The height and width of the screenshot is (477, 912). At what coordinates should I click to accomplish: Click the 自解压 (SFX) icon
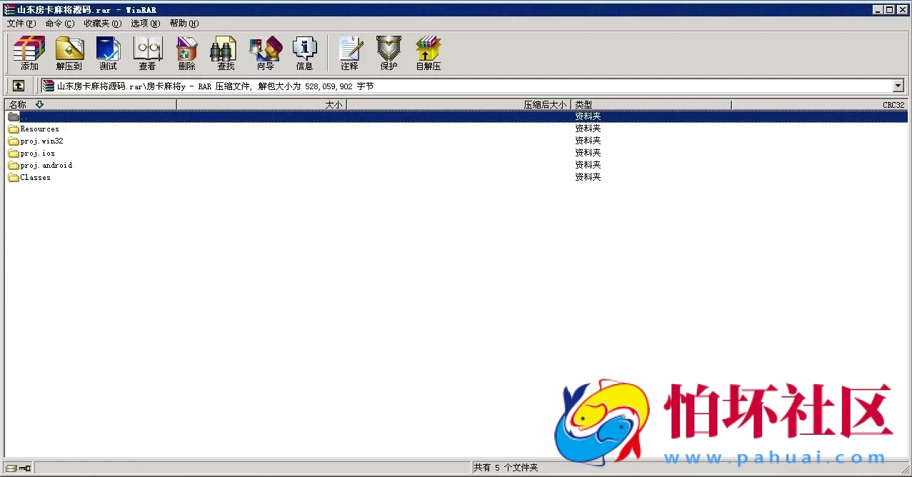[427, 53]
